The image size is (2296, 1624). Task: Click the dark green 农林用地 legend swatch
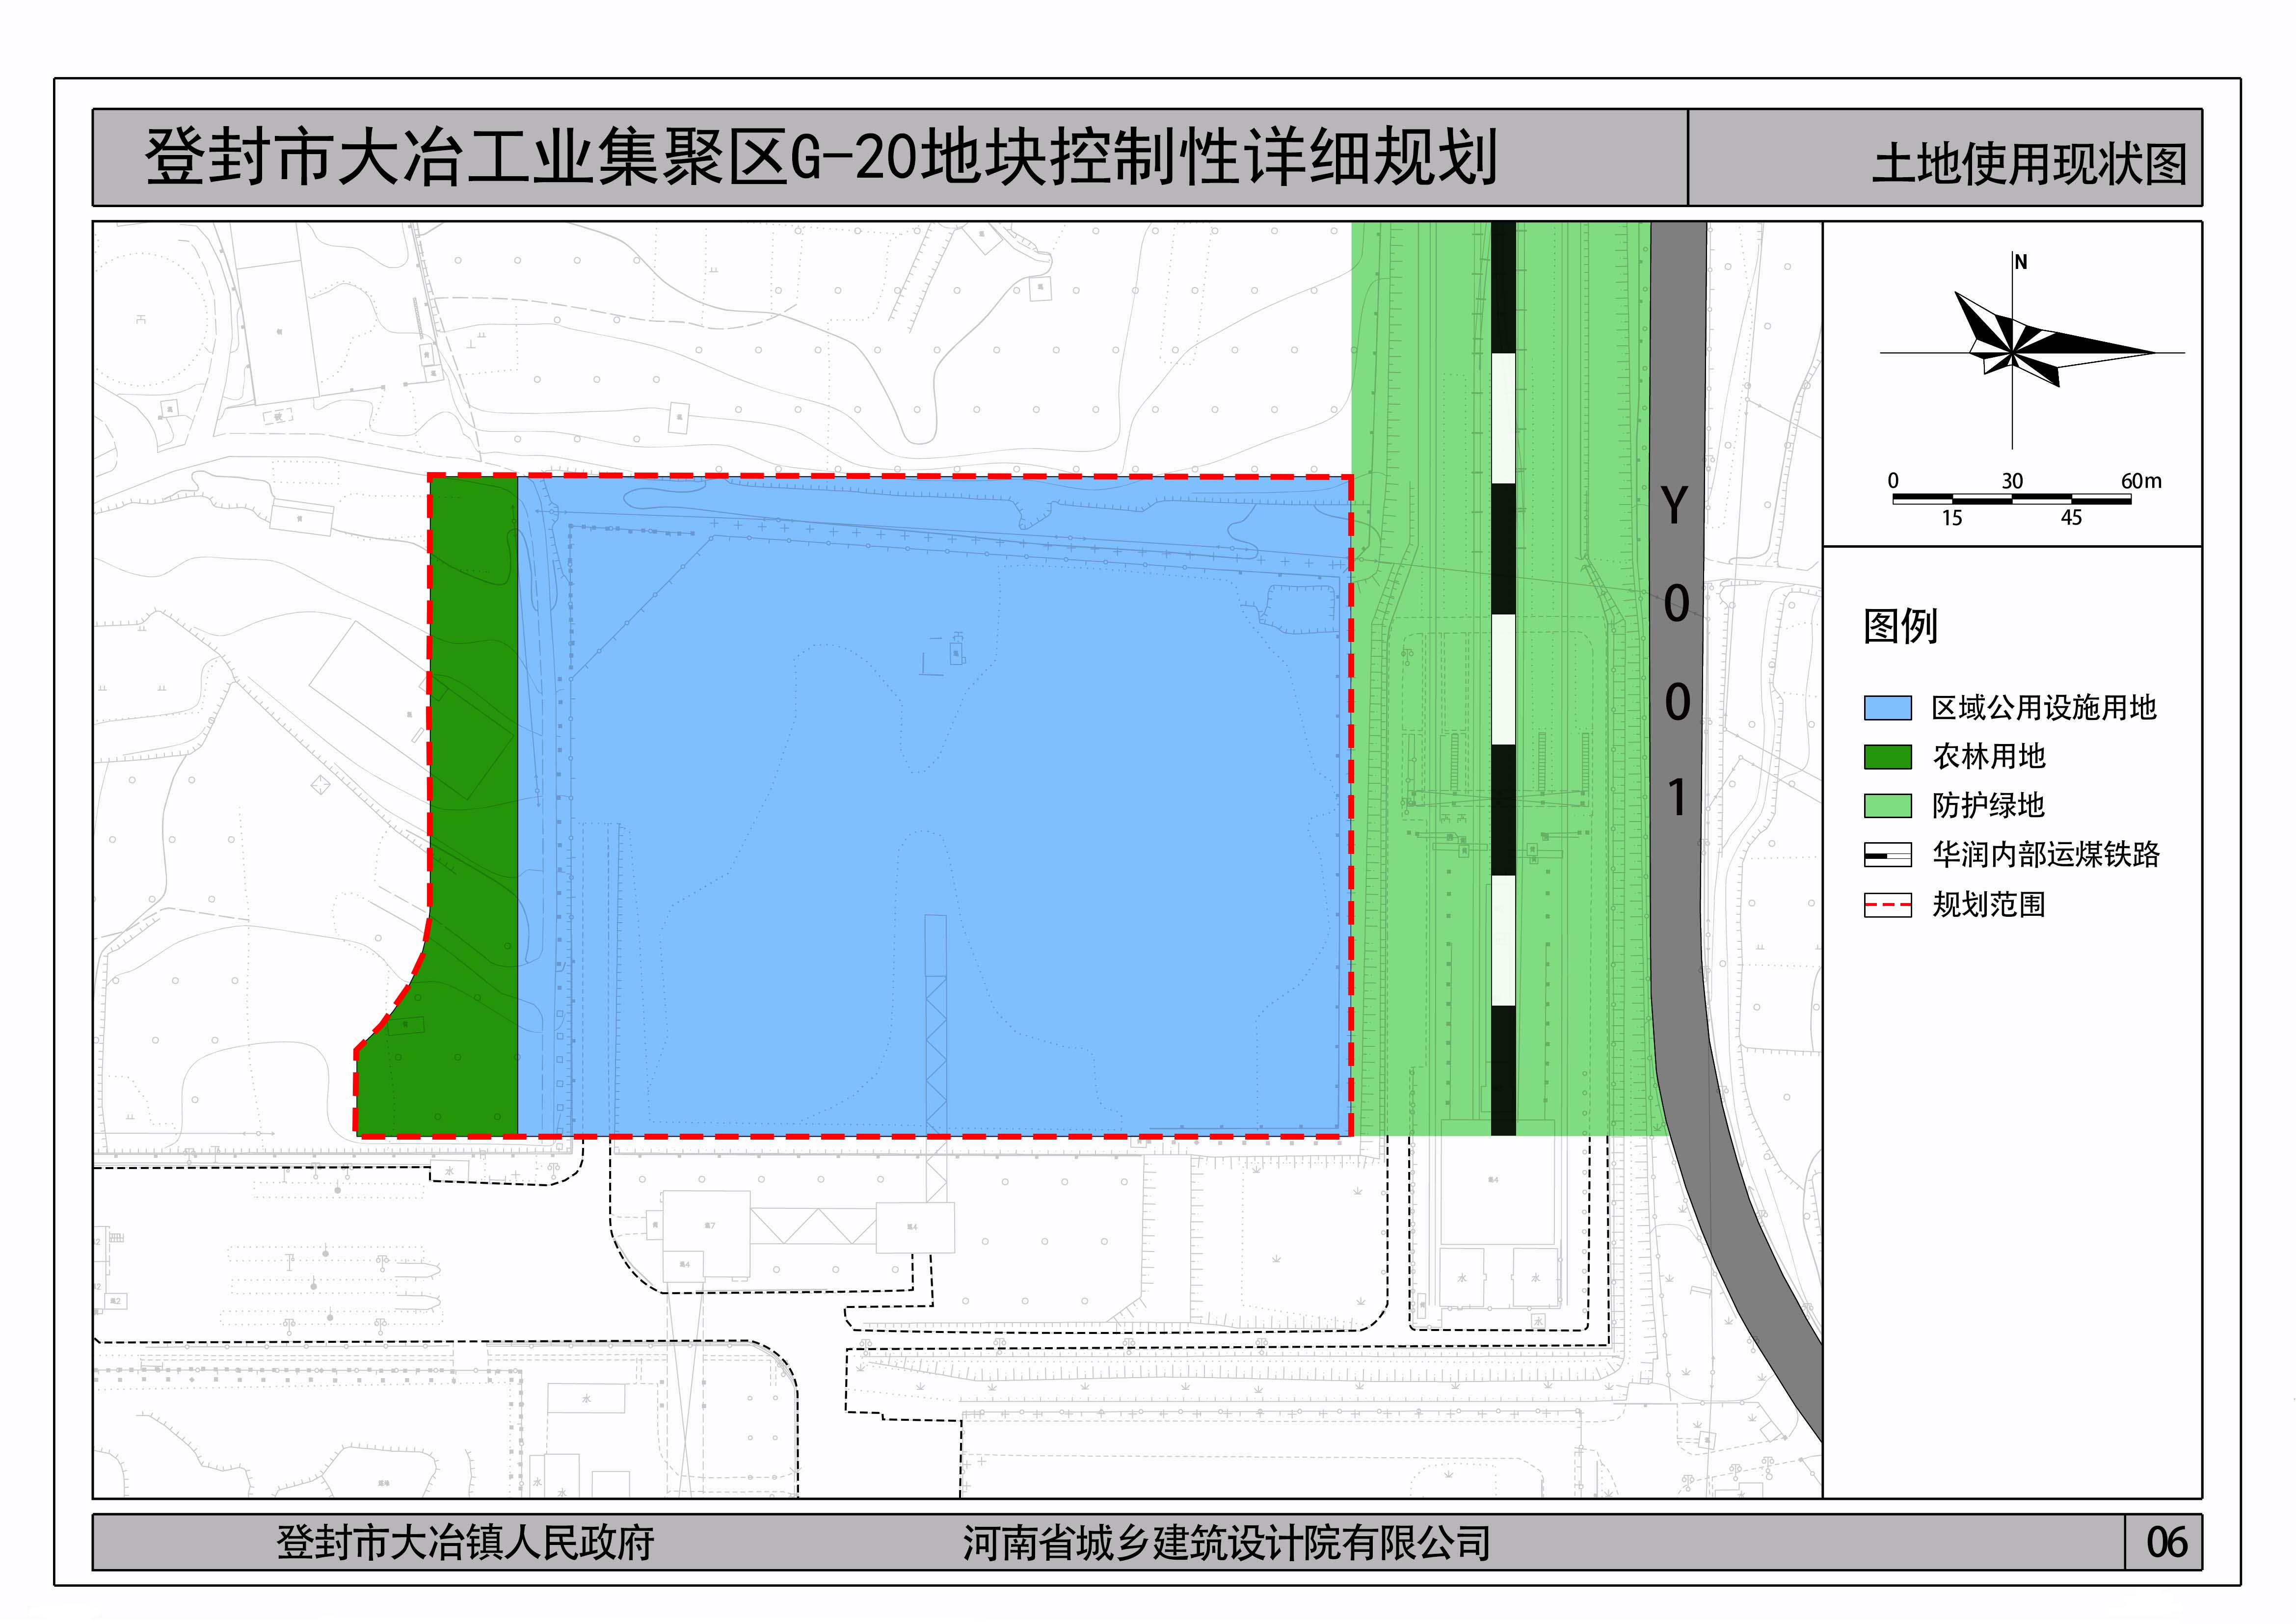(1887, 757)
